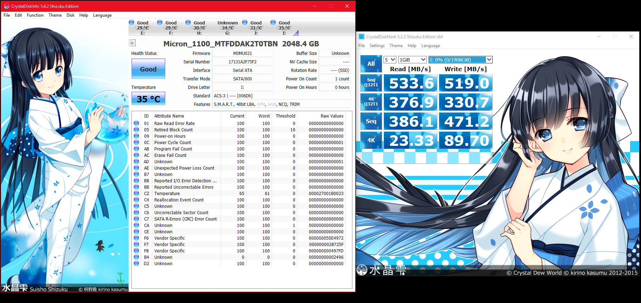Screen dimensions: 641x303
Task: Click the Good health status button
Action: click(148, 69)
